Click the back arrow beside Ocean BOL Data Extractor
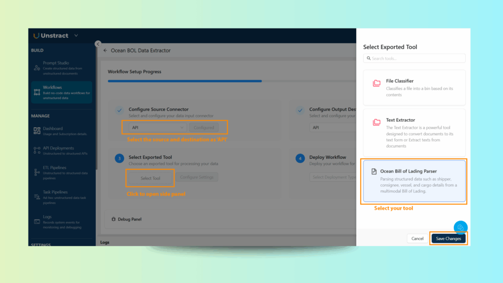The width and height of the screenshot is (503, 283). pyautogui.click(x=105, y=51)
